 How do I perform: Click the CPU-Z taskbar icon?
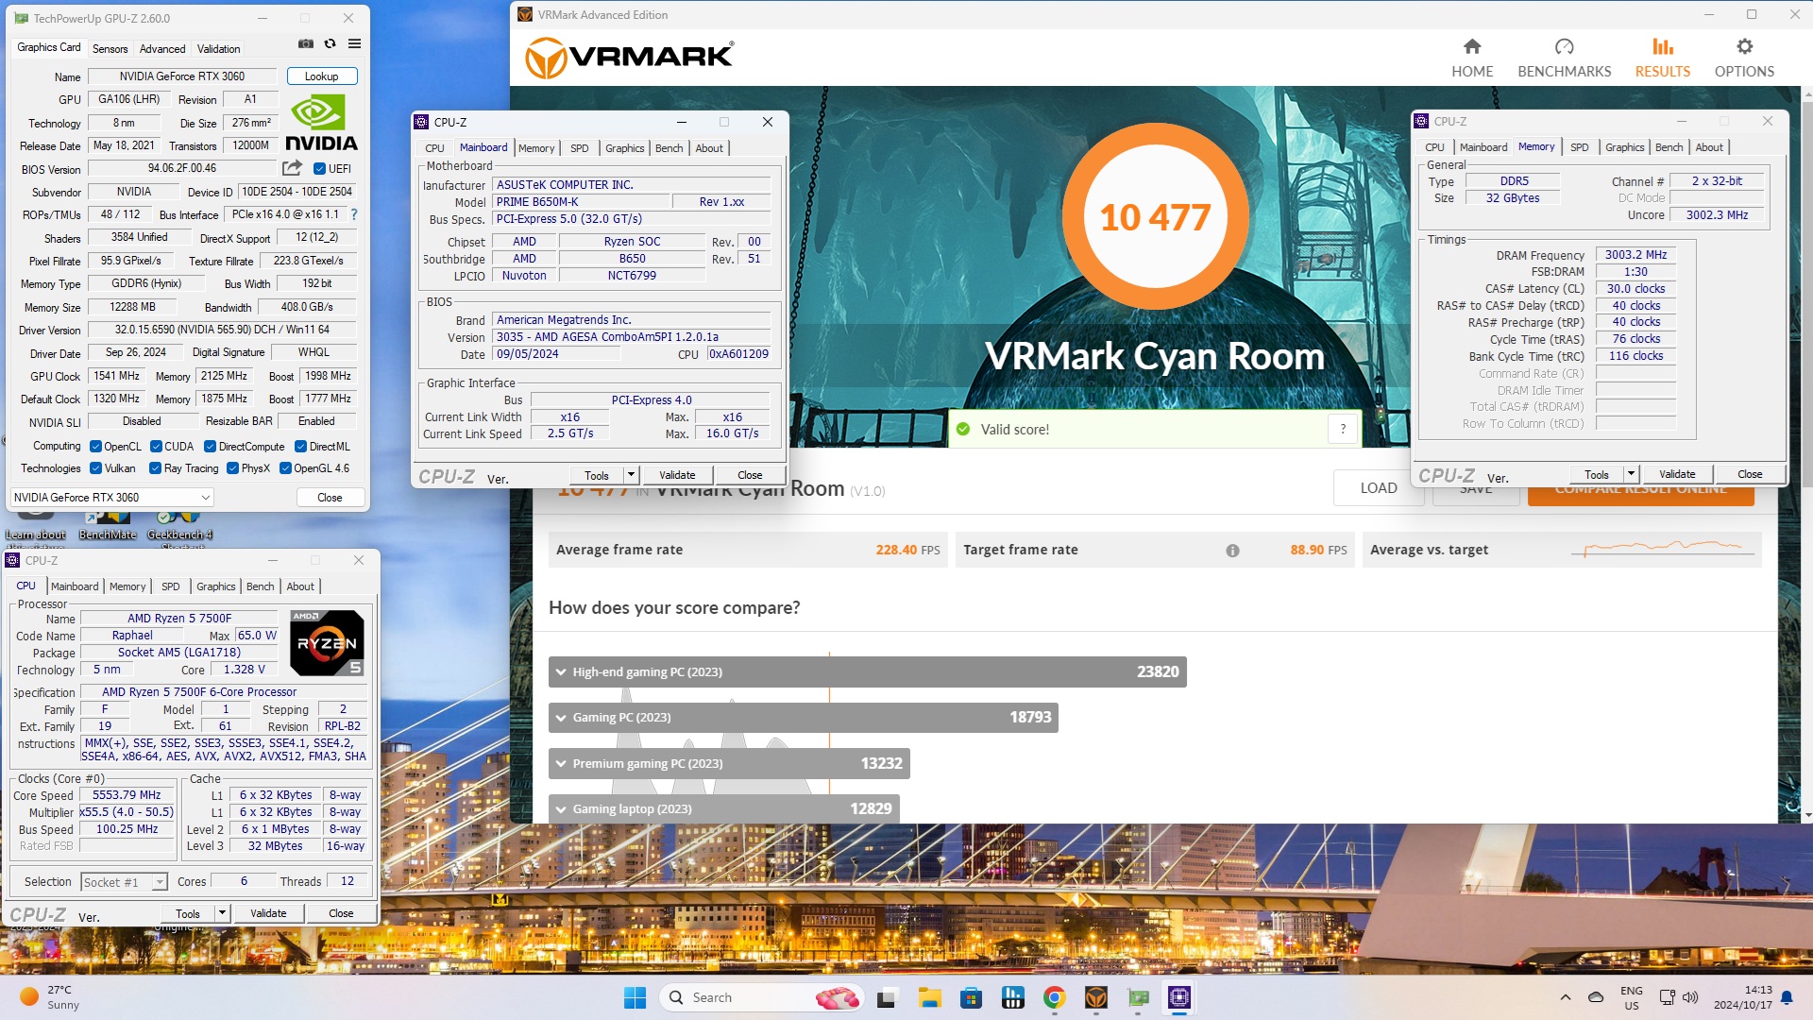pyautogui.click(x=1179, y=997)
